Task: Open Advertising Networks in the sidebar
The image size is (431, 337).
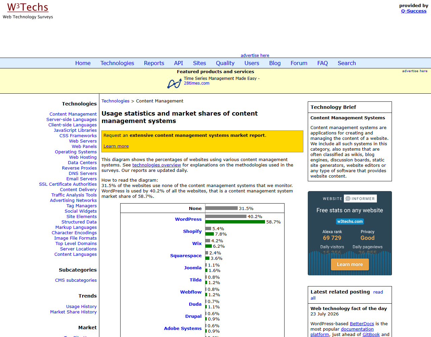Action: (73, 200)
